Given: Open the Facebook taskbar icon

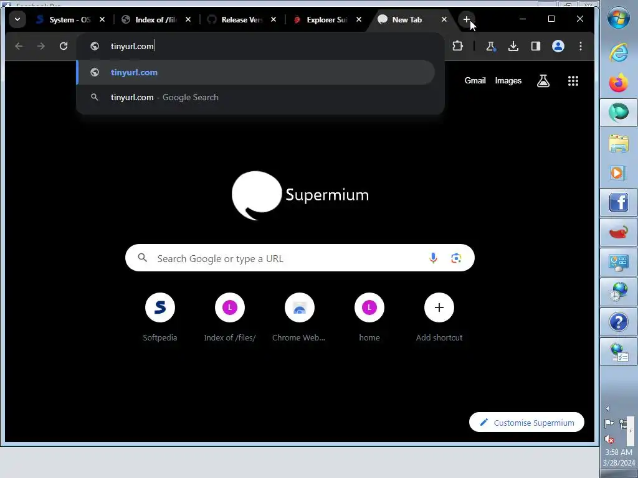Looking at the screenshot, I should pyautogui.click(x=619, y=202).
